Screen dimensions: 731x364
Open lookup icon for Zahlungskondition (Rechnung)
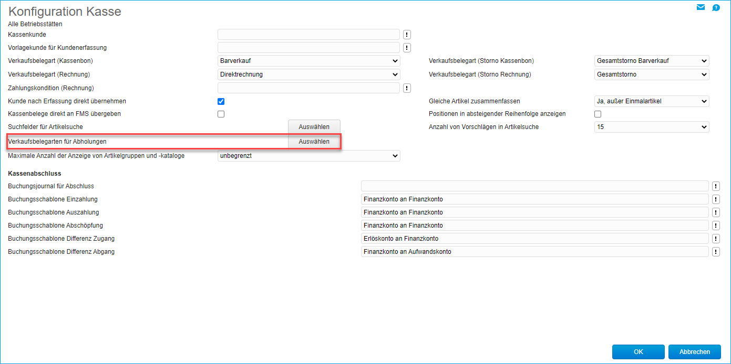pyautogui.click(x=407, y=88)
